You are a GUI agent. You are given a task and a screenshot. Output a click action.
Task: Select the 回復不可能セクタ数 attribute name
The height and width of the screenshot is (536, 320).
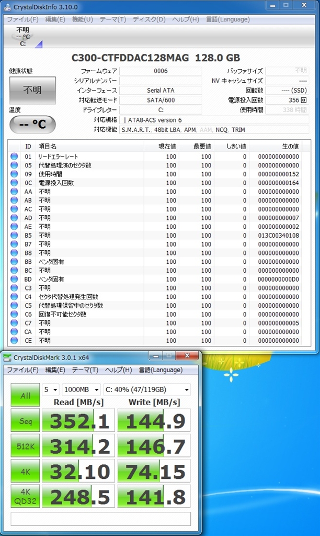[x=63, y=315]
